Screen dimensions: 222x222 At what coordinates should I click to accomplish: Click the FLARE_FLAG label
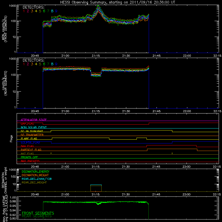[x=29, y=138]
